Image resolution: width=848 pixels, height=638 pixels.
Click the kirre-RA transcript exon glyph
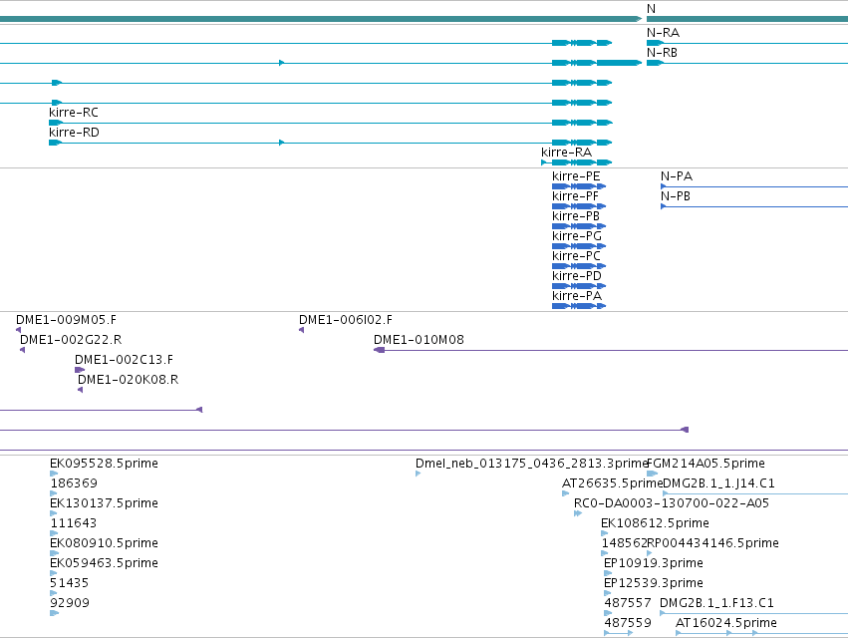[x=577, y=162]
